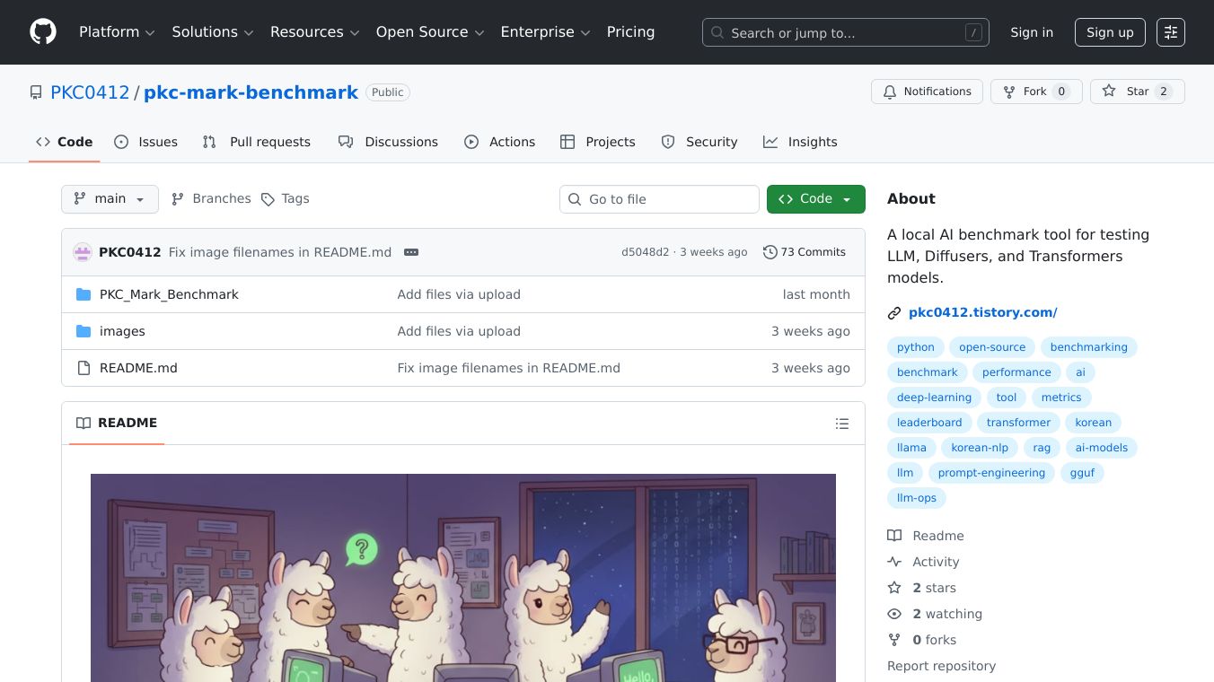The width and height of the screenshot is (1214, 682).
Task: Open the global navigation settings icon button
Action: 1171,32
